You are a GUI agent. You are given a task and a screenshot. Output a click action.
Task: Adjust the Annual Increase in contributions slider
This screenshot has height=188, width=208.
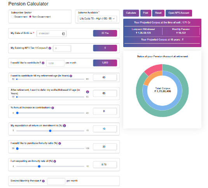(17, 113)
